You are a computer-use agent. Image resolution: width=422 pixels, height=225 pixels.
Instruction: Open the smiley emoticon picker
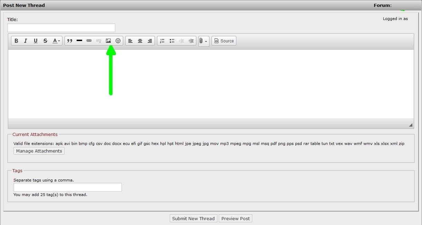click(118, 41)
